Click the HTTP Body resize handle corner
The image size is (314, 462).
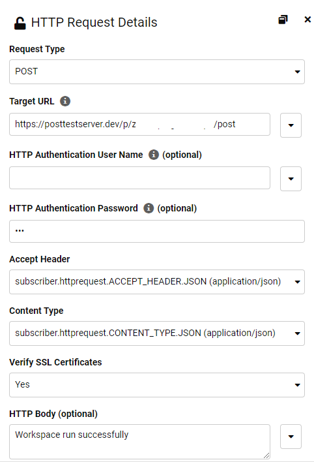[266, 455]
